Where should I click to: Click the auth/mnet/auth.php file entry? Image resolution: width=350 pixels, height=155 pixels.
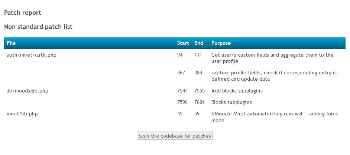click(32, 55)
